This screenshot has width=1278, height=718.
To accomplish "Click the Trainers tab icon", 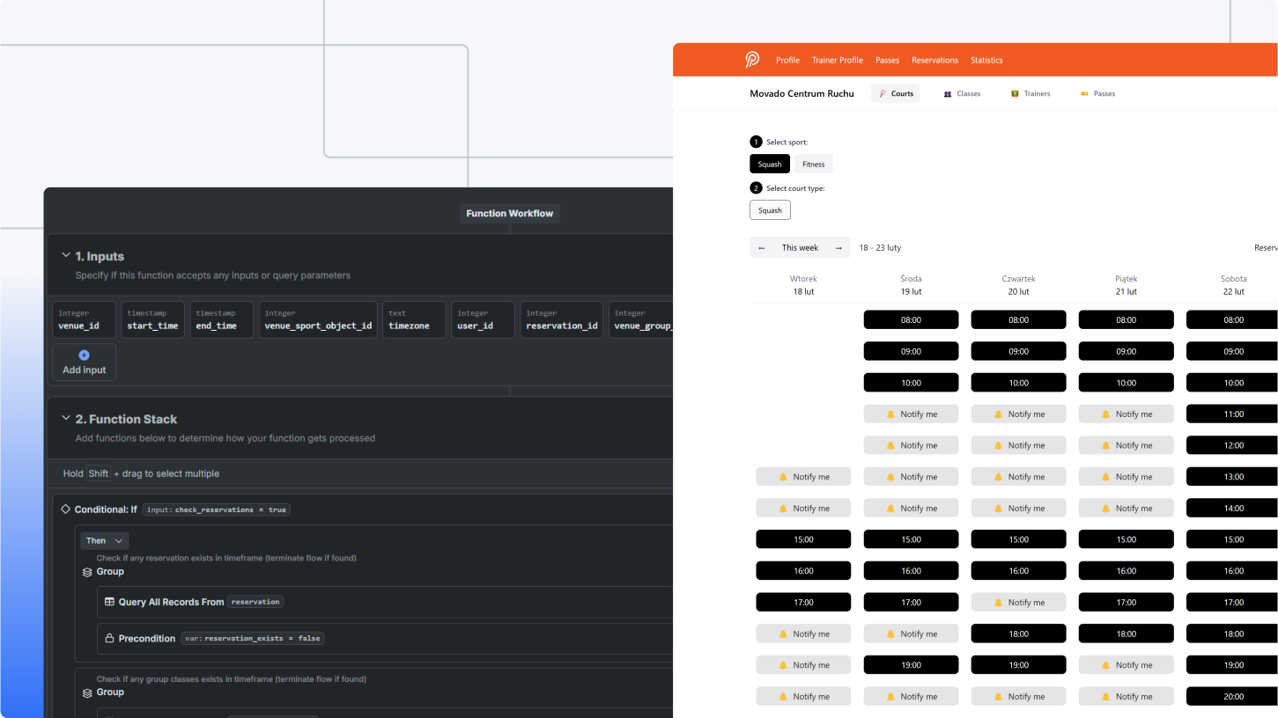I will pos(1015,94).
